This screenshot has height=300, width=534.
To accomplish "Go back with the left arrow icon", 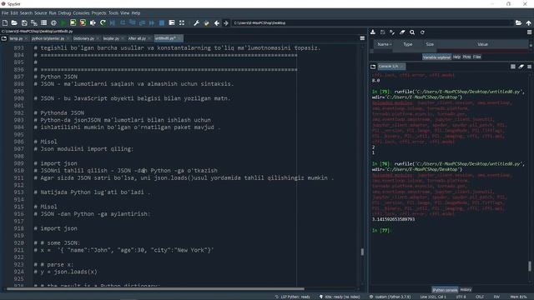I will click(x=217, y=23).
